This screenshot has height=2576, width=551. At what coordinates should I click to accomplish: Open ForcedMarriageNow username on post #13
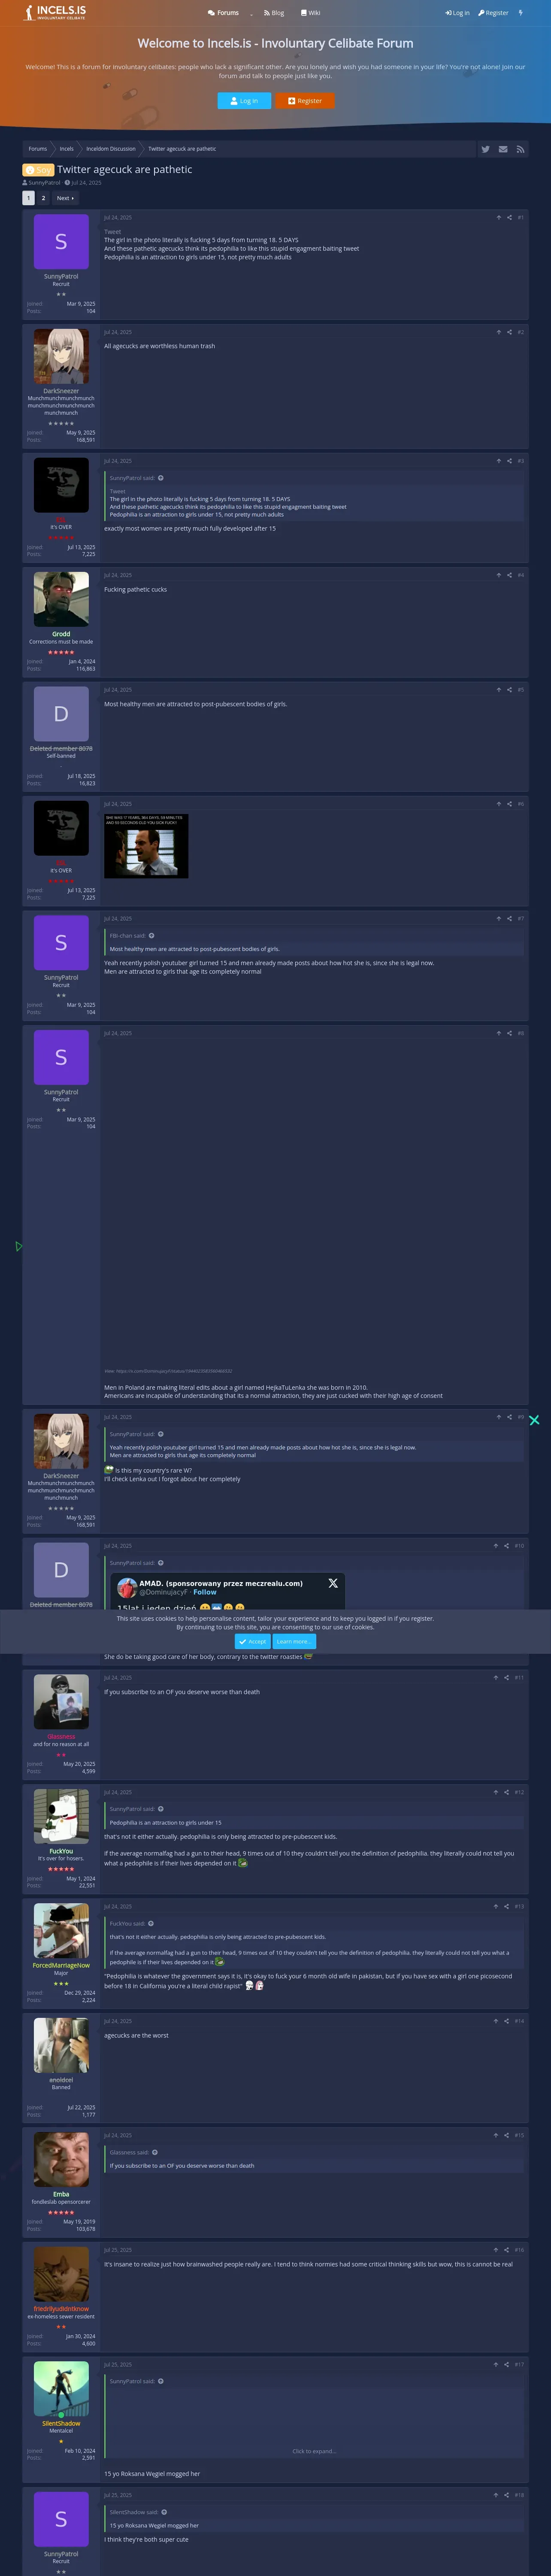coord(61,1965)
